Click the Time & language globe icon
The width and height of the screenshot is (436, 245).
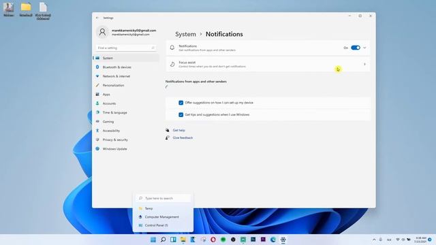[97, 112]
